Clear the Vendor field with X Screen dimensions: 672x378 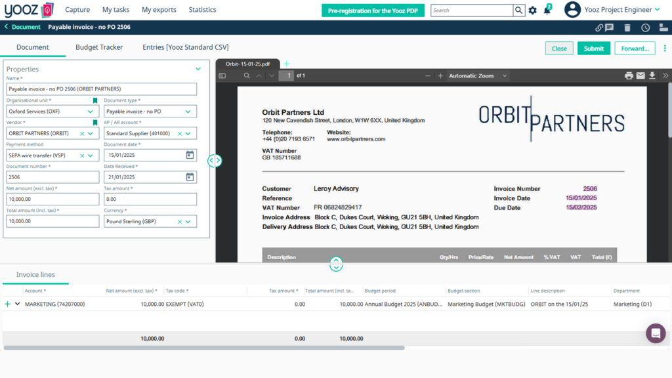point(82,134)
